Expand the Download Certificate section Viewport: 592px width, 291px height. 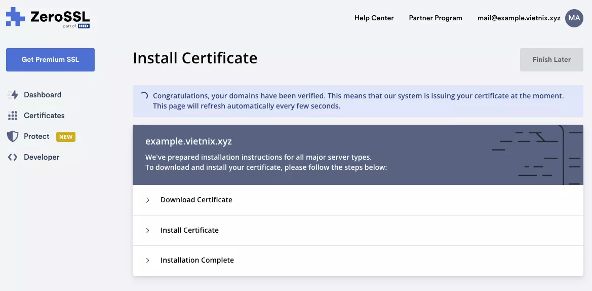pos(196,200)
